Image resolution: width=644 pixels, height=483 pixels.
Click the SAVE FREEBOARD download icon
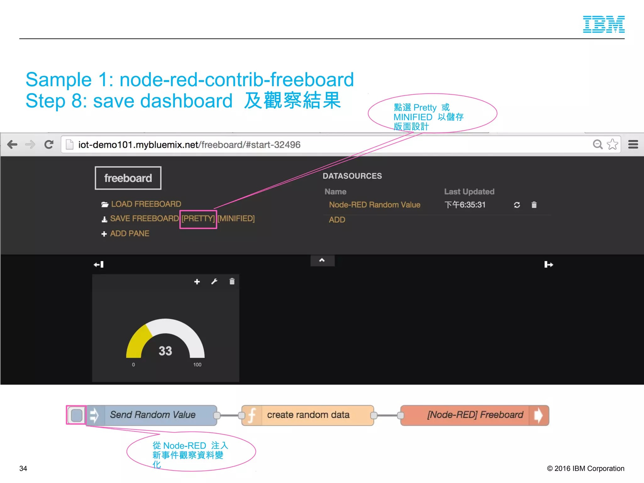(104, 219)
